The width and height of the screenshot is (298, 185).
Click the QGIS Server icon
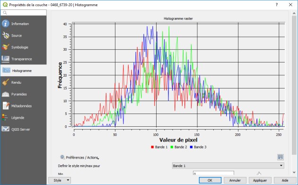tap(6, 129)
